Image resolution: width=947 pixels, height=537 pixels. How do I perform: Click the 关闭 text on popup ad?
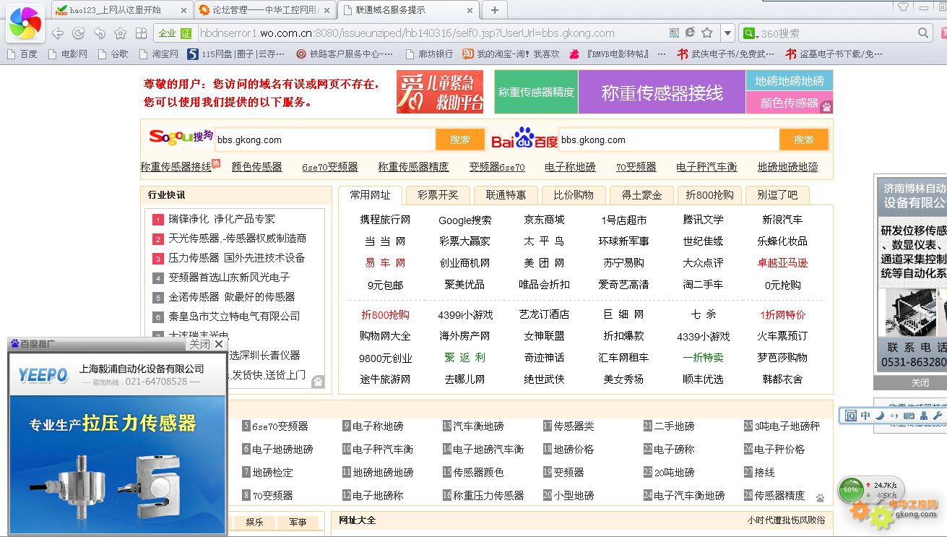point(199,345)
